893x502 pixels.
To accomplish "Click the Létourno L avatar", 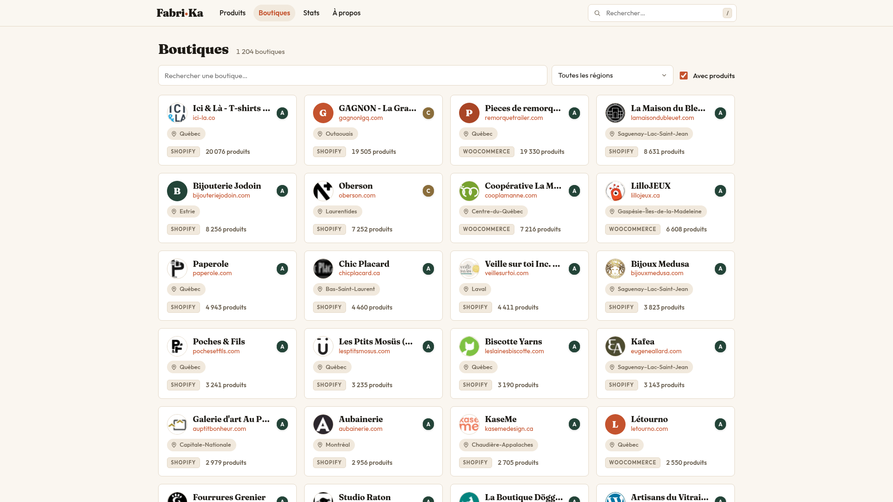I will [615, 424].
